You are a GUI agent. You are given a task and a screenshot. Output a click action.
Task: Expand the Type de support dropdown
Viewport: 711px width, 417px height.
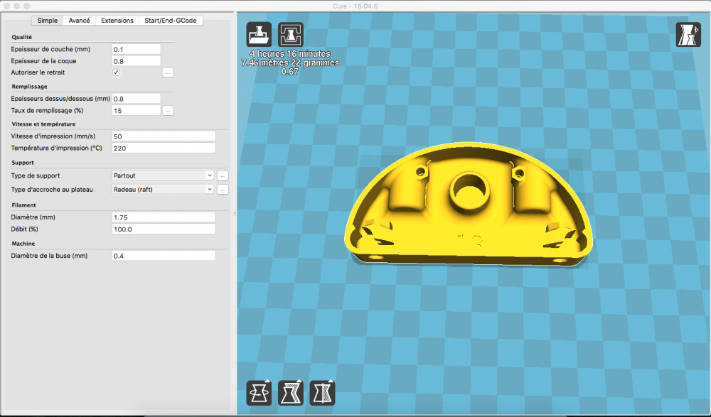(163, 175)
